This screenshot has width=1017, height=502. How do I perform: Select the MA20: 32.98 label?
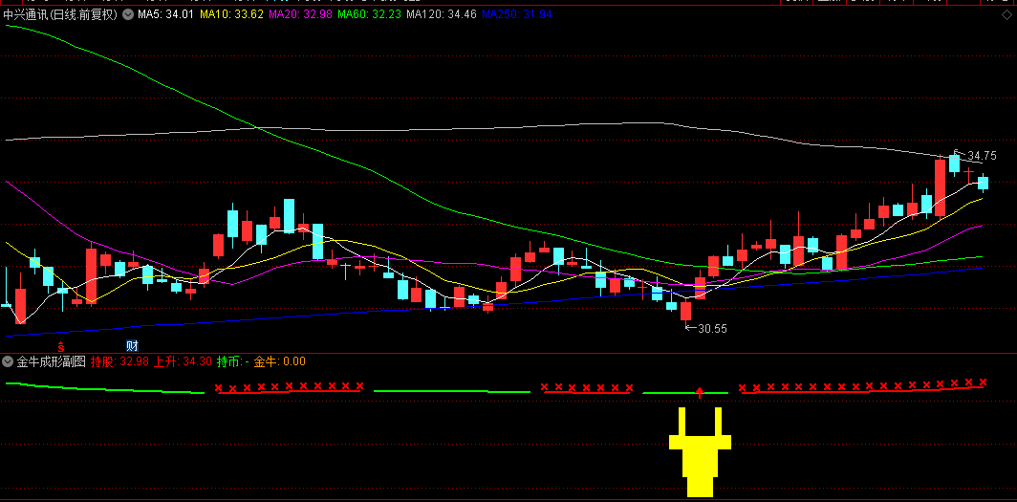[x=301, y=13]
